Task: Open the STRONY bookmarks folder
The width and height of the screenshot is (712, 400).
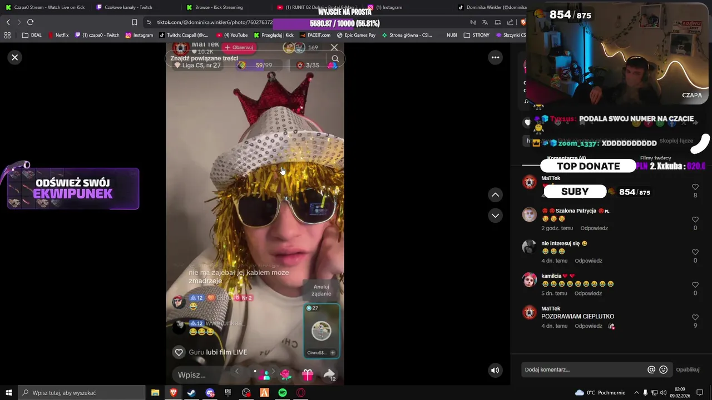Action: click(x=477, y=35)
